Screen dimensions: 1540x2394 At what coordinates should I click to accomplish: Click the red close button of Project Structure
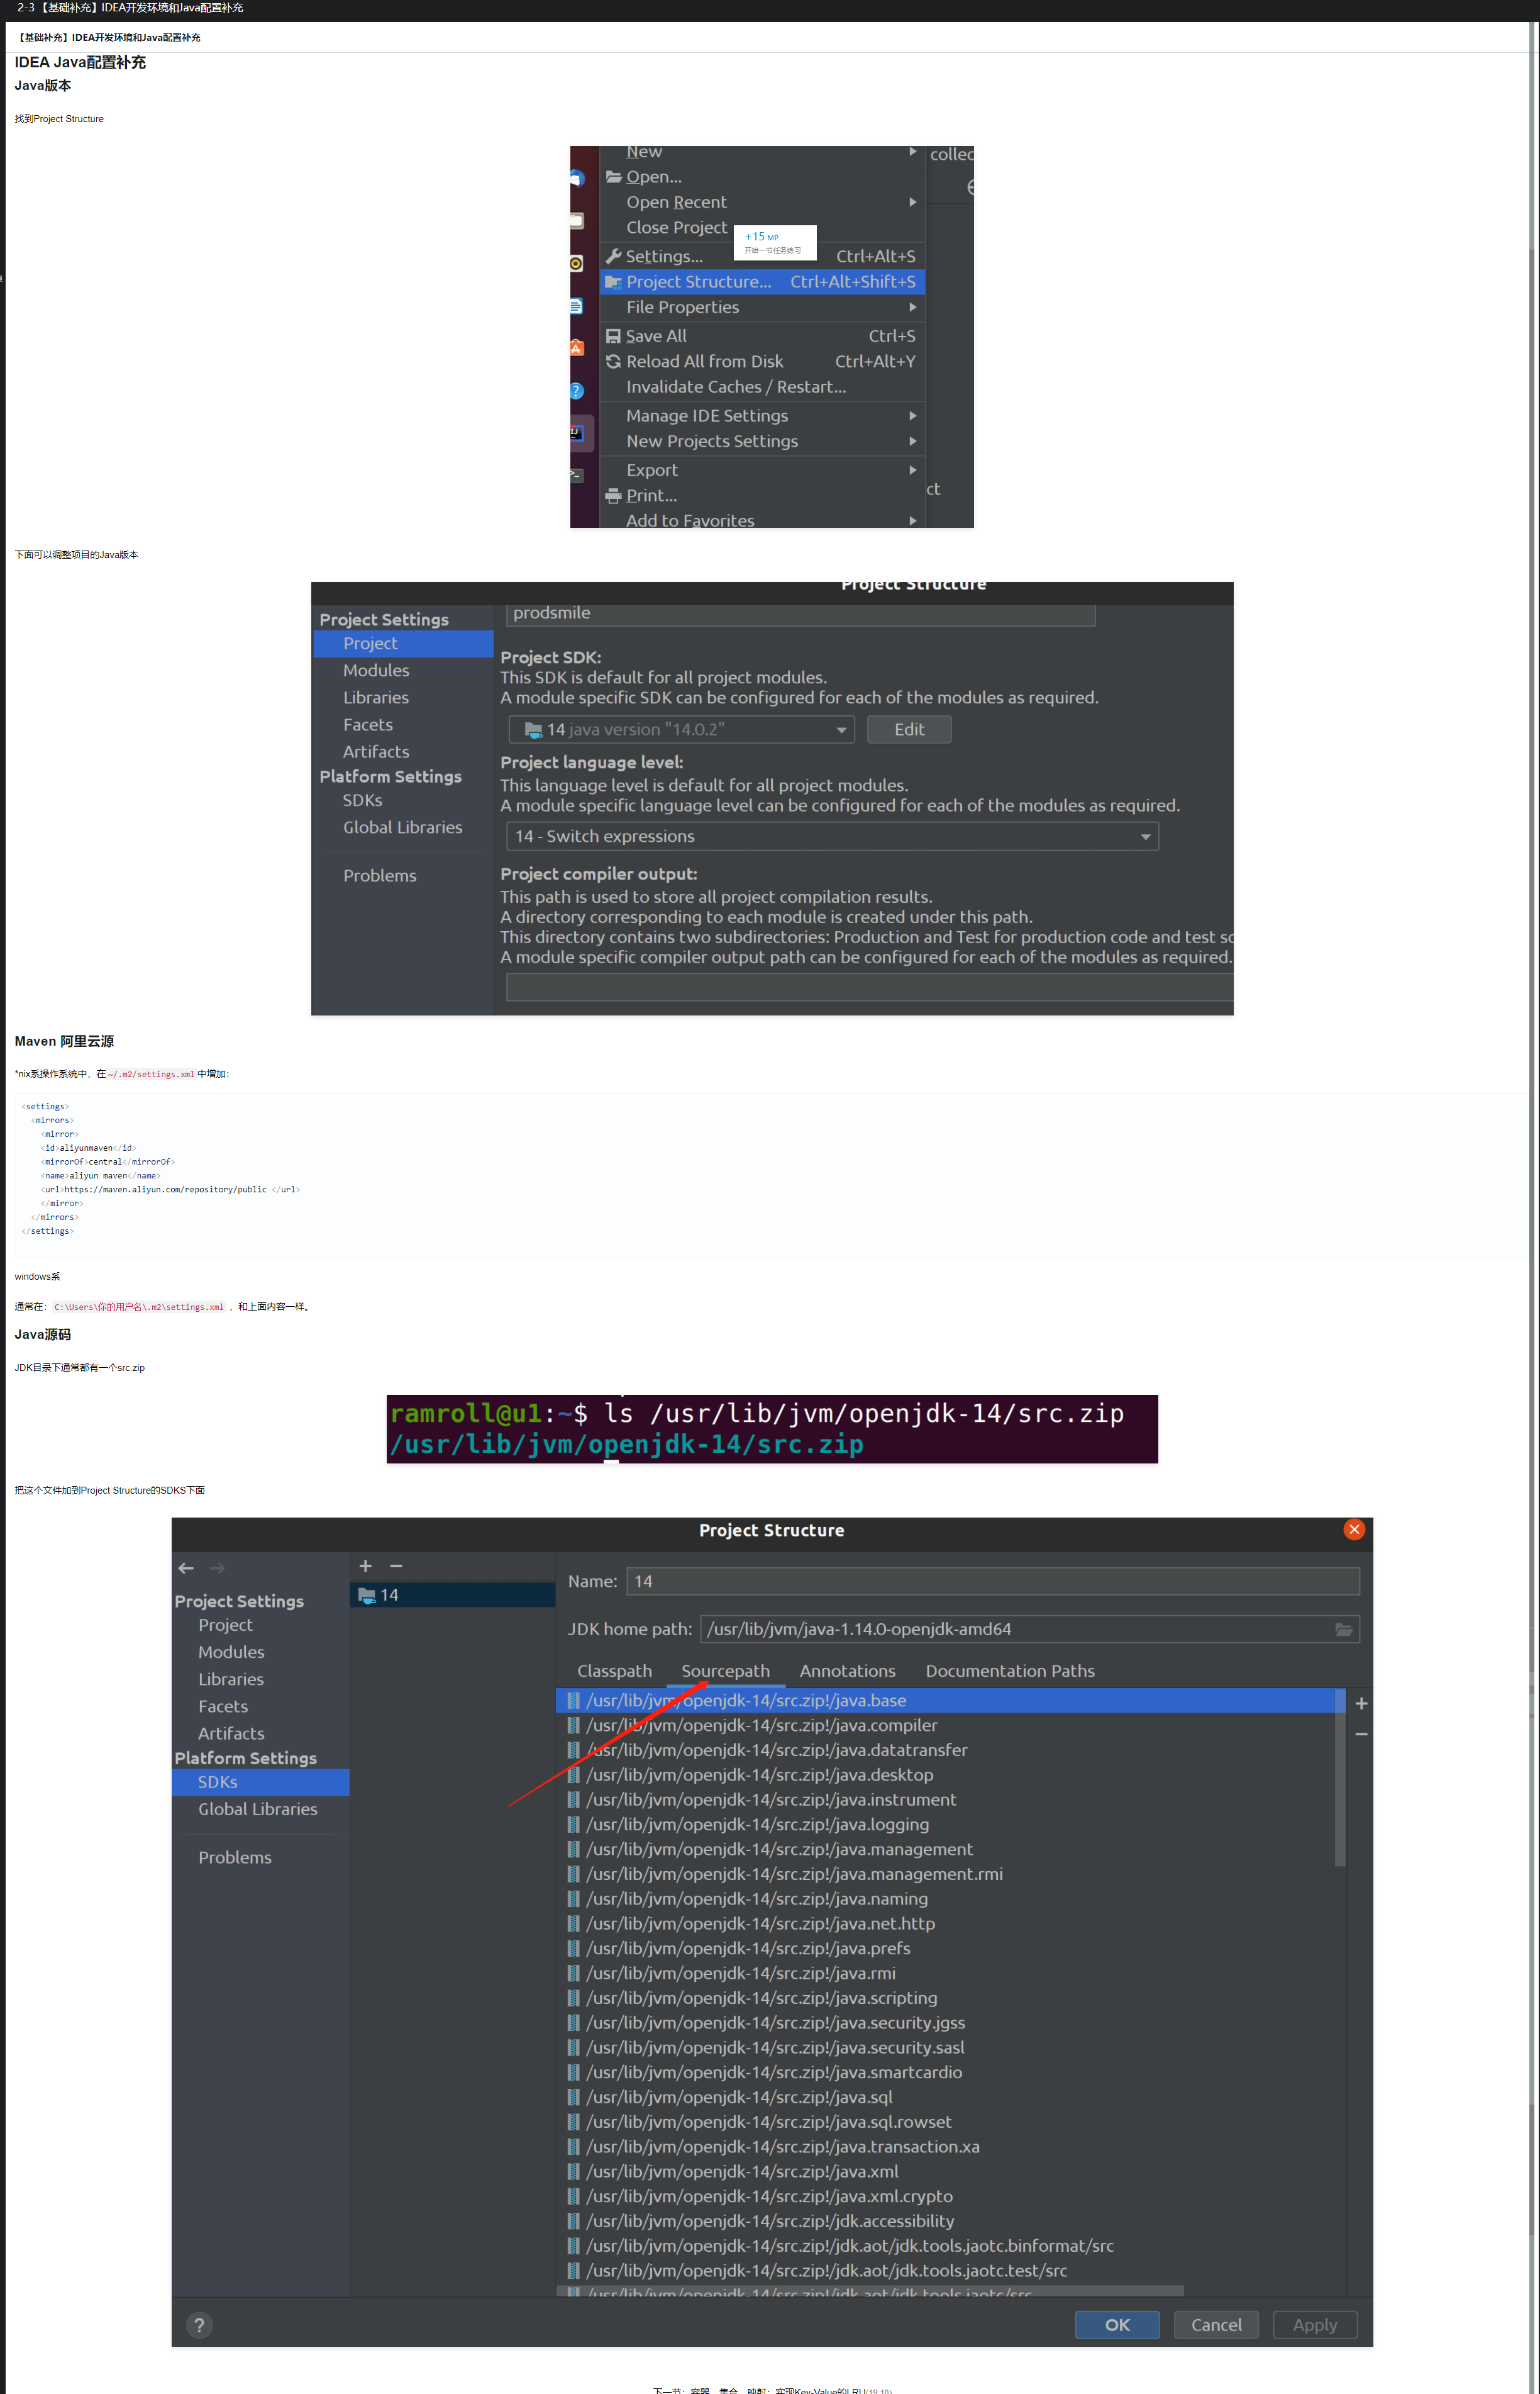click(1354, 1530)
